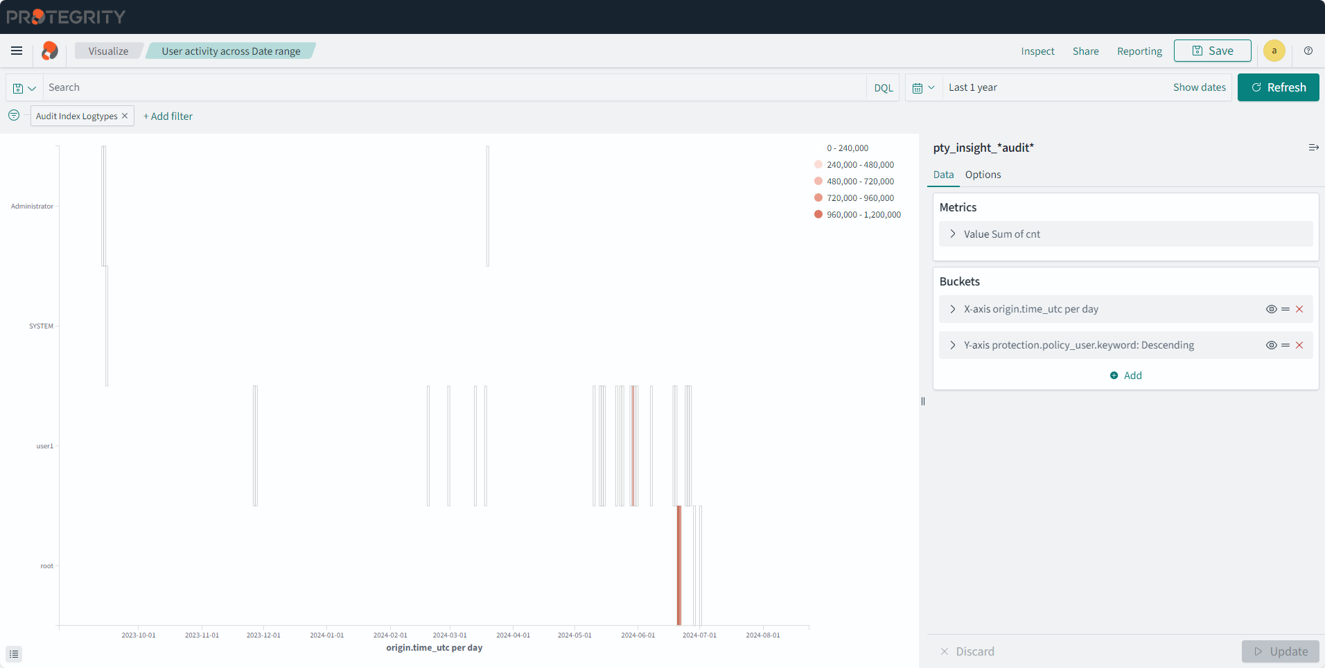The width and height of the screenshot is (1325, 668).
Task: Grab the X-axis bucket reorder handle
Action: (x=1285, y=309)
